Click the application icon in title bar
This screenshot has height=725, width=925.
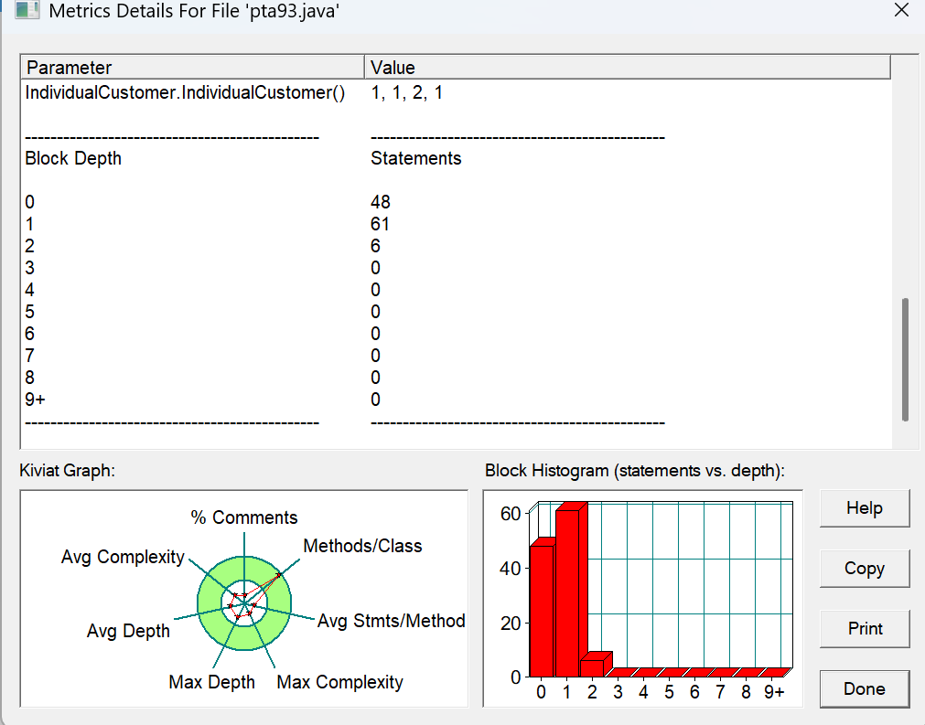(x=27, y=10)
